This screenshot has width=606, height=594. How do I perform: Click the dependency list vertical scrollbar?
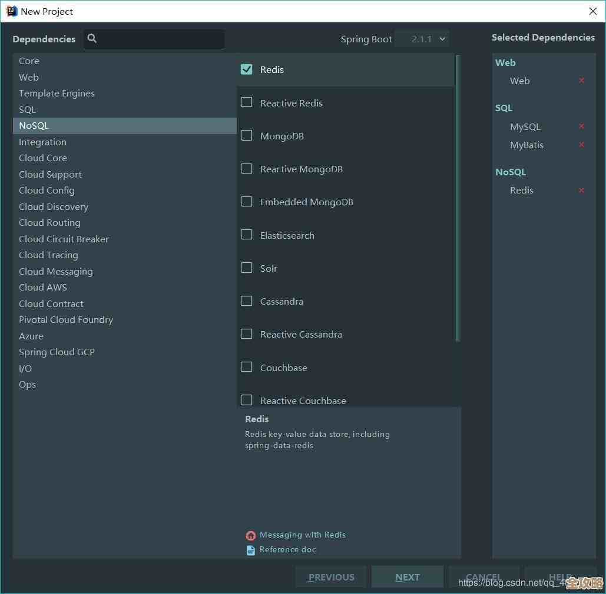tap(458, 198)
